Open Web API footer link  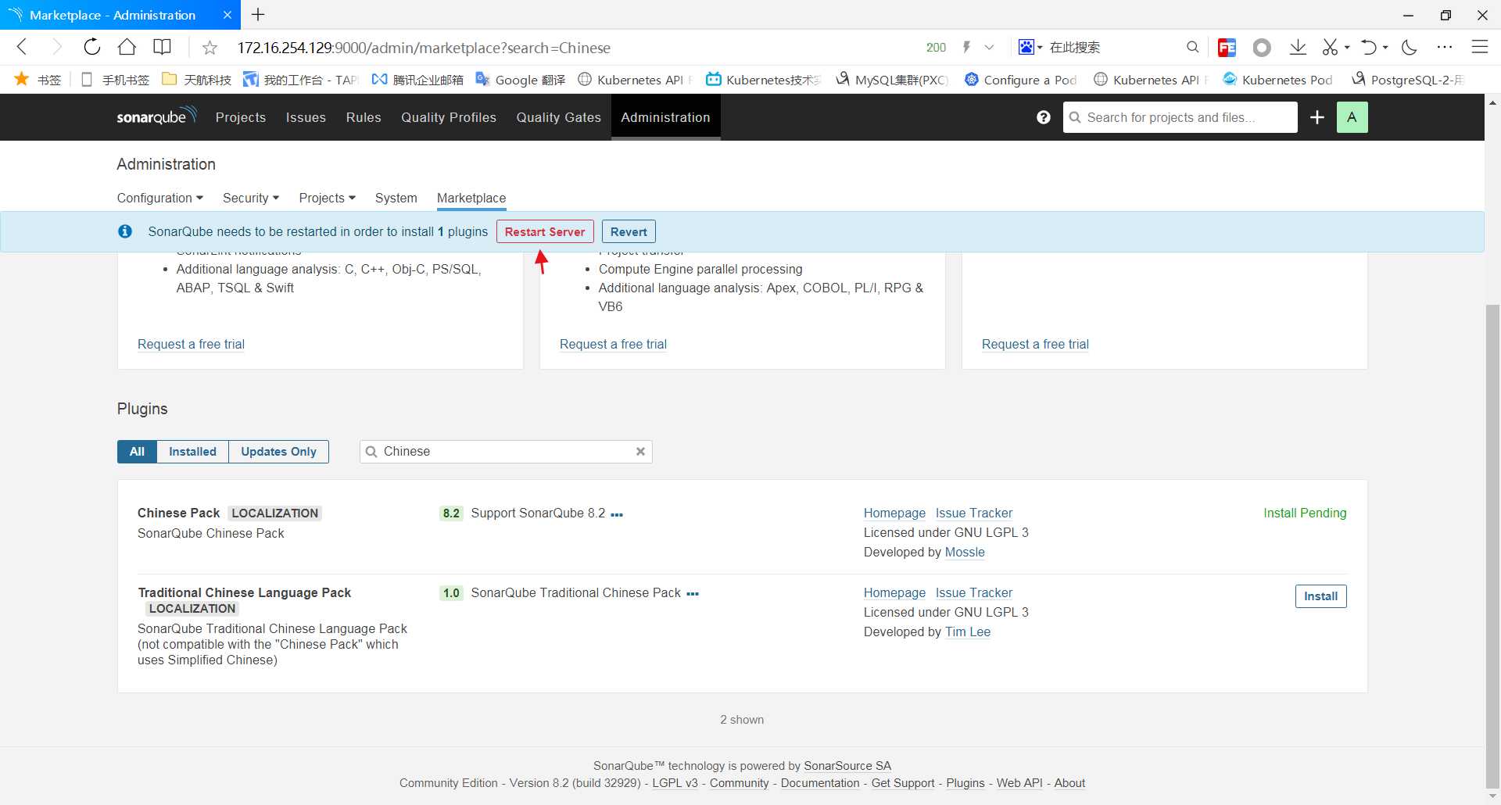[x=1019, y=783]
